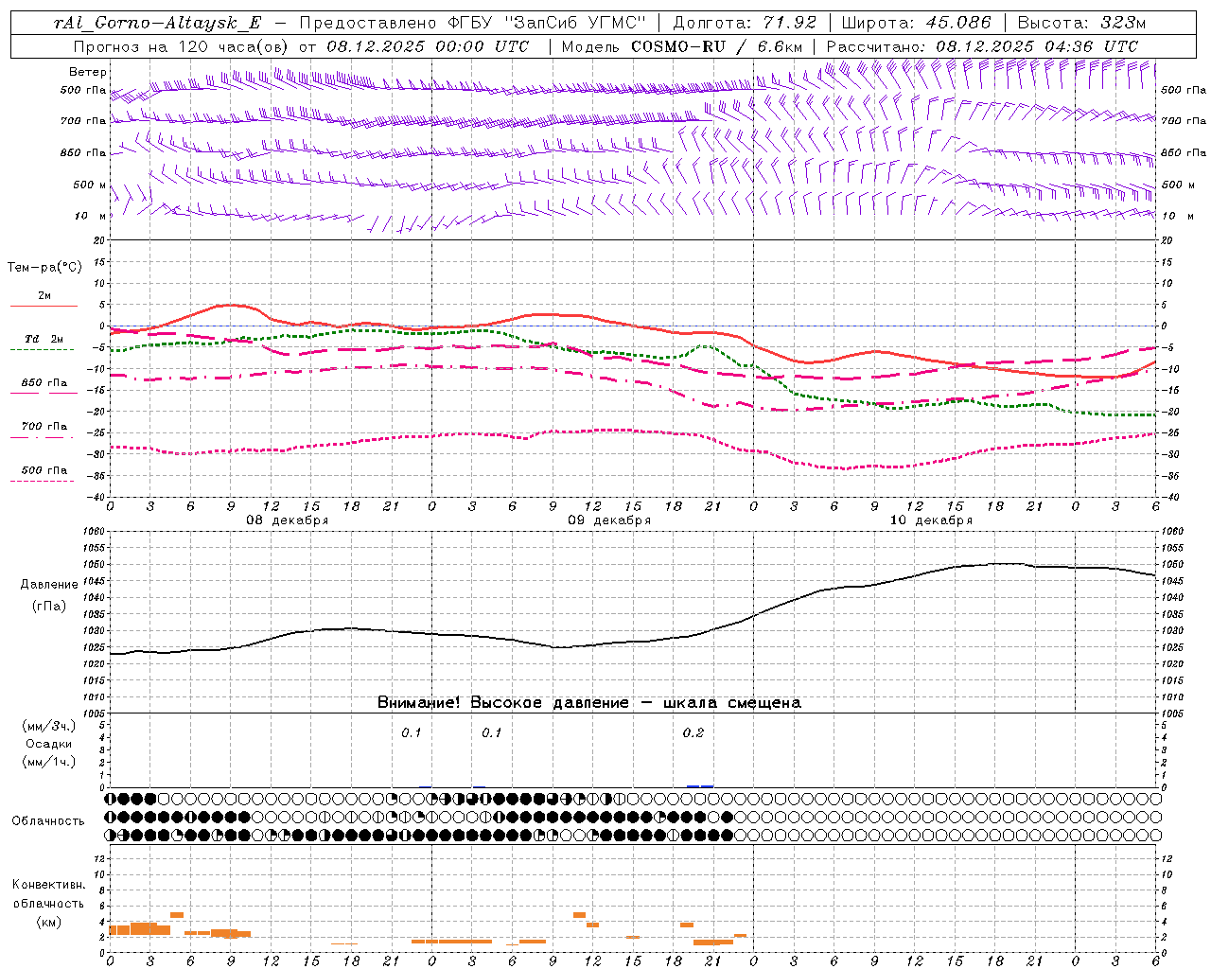Click the (мм/1ч.) unit label

pos(49,763)
